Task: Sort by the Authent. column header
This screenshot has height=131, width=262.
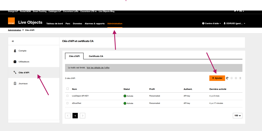Action: (188, 89)
